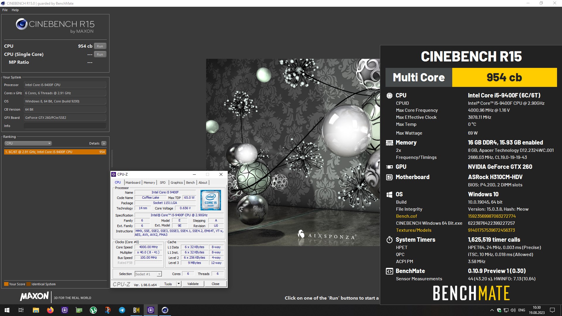Click the Cinebench logo sphere icon
This screenshot has height=316, width=562.
pyautogui.click(x=22, y=24)
